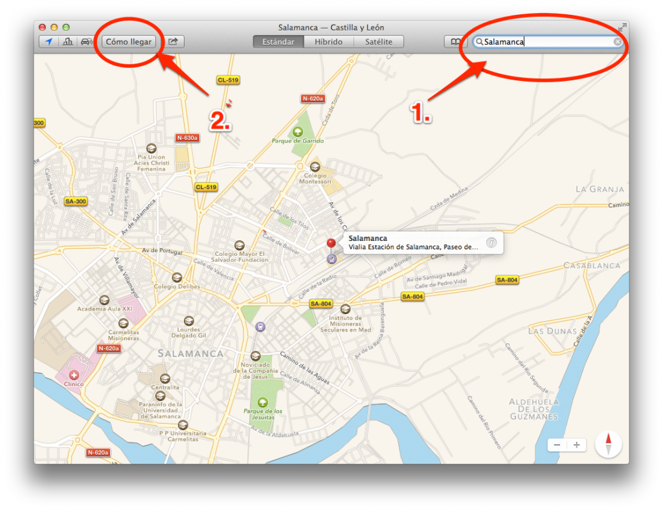The image size is (663, 511).
Task: Switch to the Estándar map view
Action: [278, 42]
